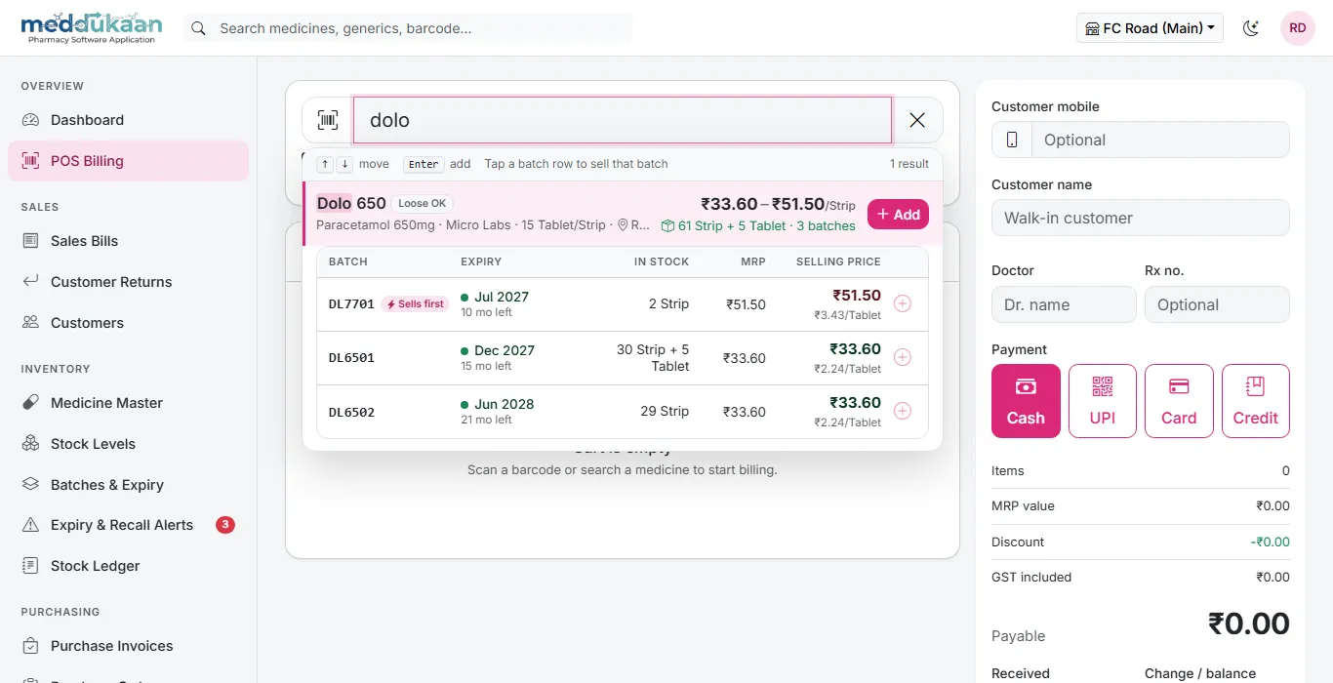The width and height of the screenshot is (1333, 683).
Task: Click the Stock Levels boxes icon
Action: click(x=31, y=444)
